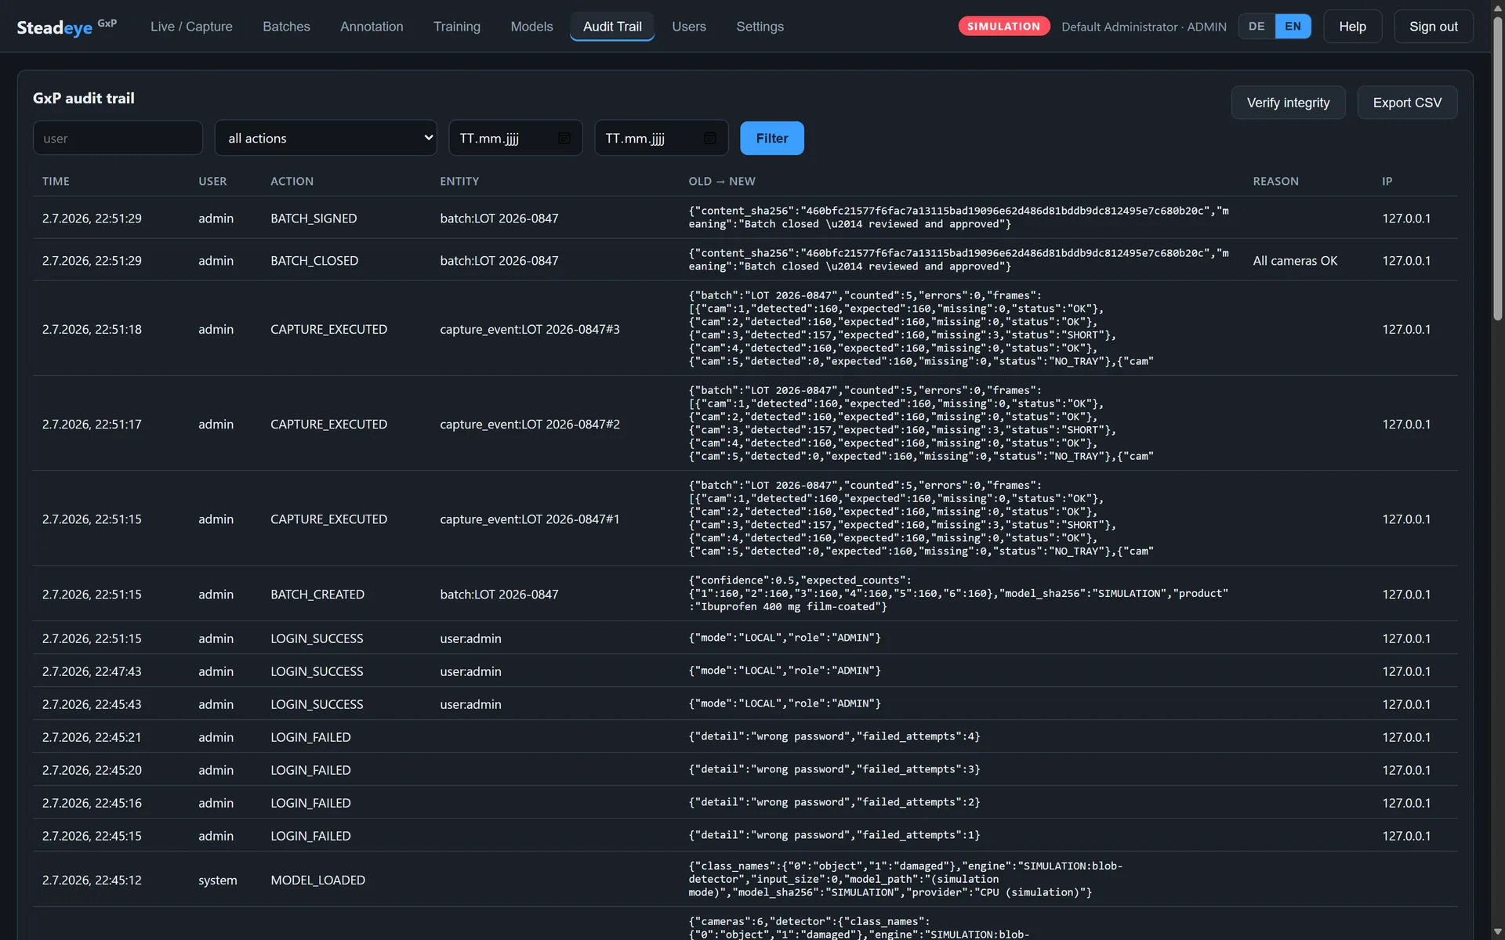Click Sign out

pyautogui.click(x=1433, y=27)
